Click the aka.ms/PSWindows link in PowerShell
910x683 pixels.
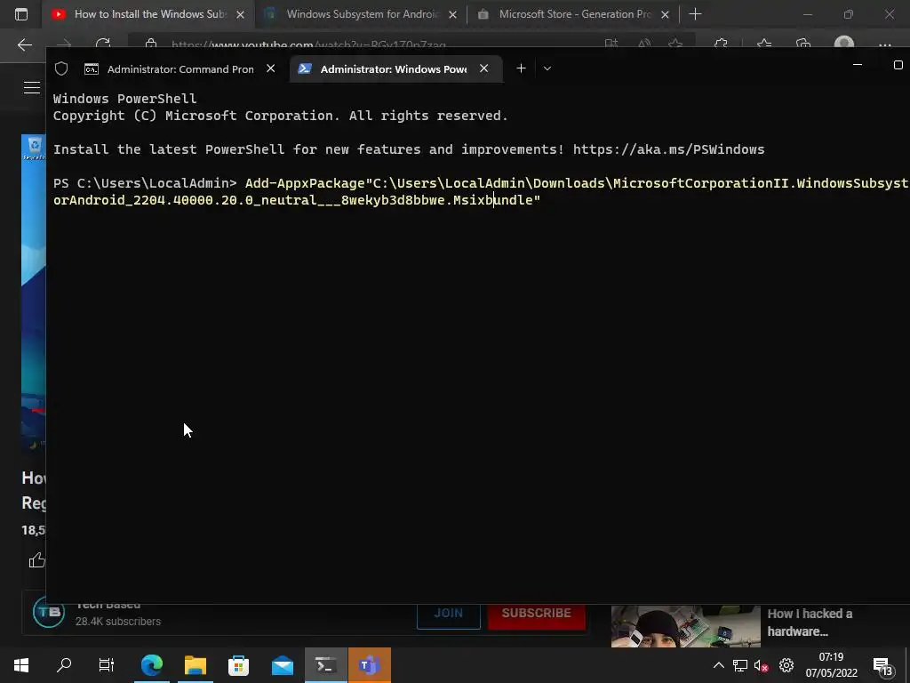point(668,149)
